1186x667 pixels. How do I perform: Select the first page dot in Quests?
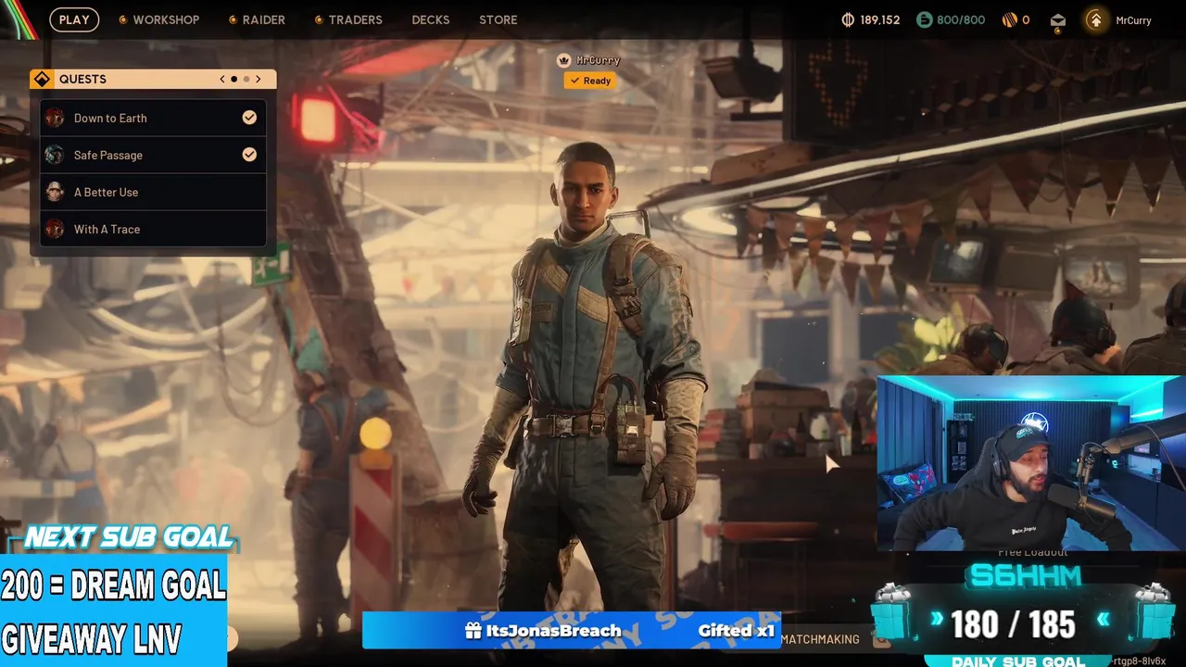(x=234, y=80)
